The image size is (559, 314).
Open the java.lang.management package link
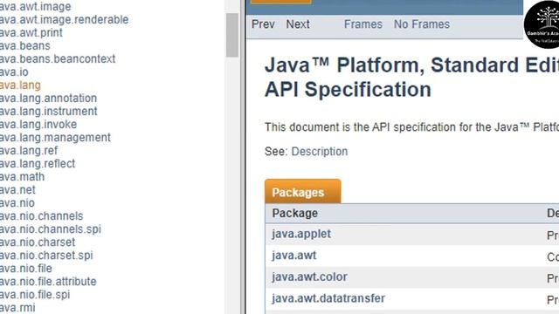pos(55,138)
